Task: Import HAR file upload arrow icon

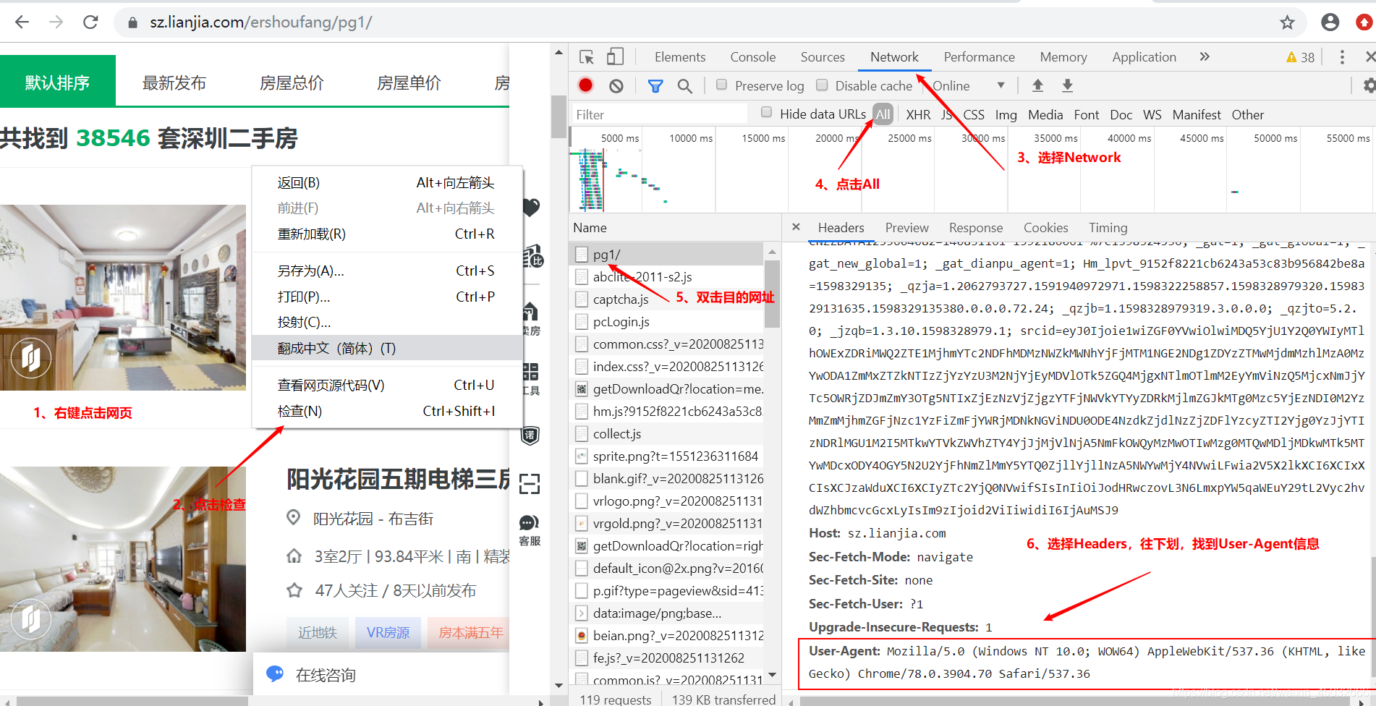Action: tap(1037, 85)
